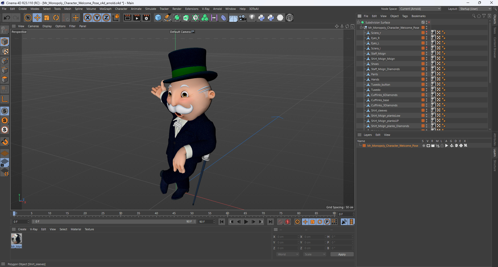Open the Simulate menu
The width and height of the screenshot is (498, 267).
coord(150,9)
